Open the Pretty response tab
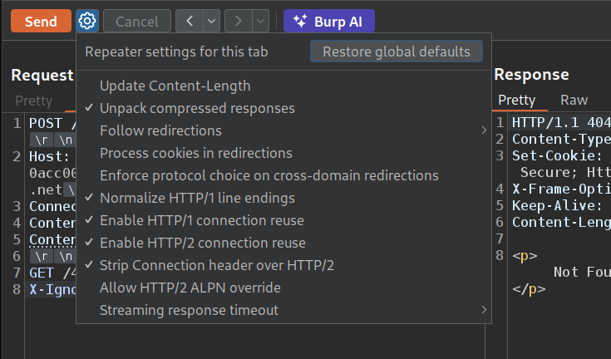The image size is (611, 359). pyautogui.click(x=516, y=100)
